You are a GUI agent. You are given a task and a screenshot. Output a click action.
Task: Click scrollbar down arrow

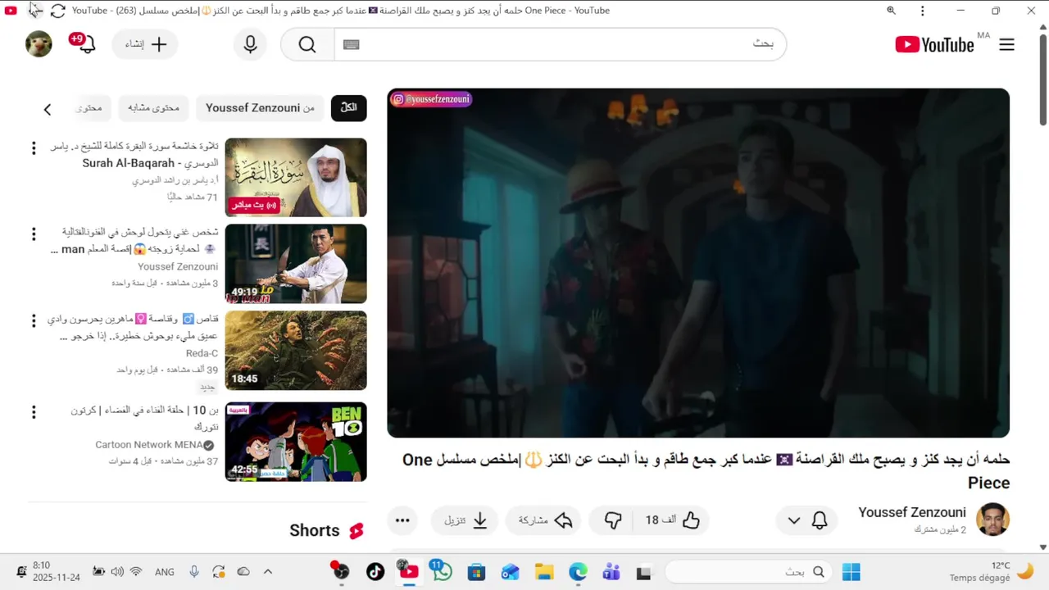point(1043,547)
